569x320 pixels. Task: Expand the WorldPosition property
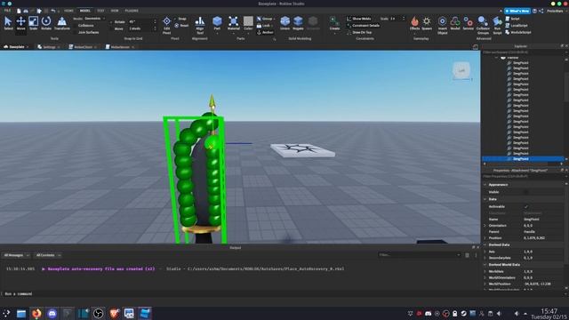(x=485, y=284)
